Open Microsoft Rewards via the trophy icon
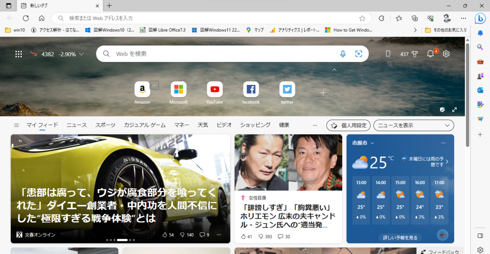The width and height of the screenshot is (490, 254). (415, 53)
